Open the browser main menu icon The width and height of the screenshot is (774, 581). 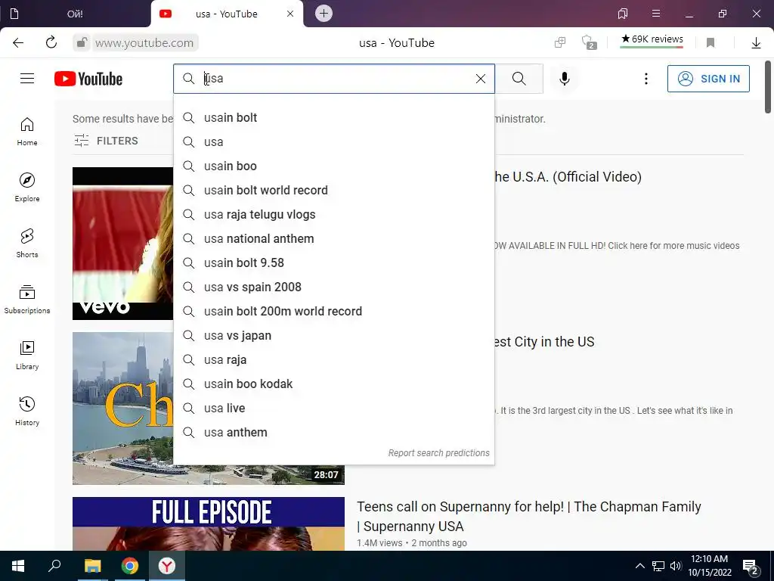point(656,14)
